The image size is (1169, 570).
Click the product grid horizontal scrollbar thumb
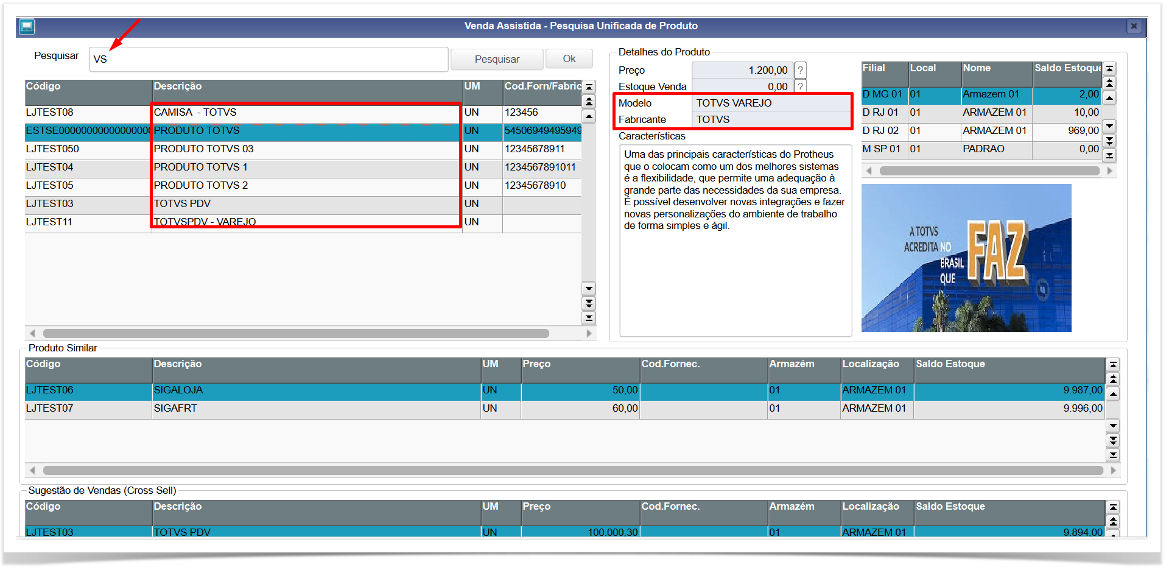296,333
